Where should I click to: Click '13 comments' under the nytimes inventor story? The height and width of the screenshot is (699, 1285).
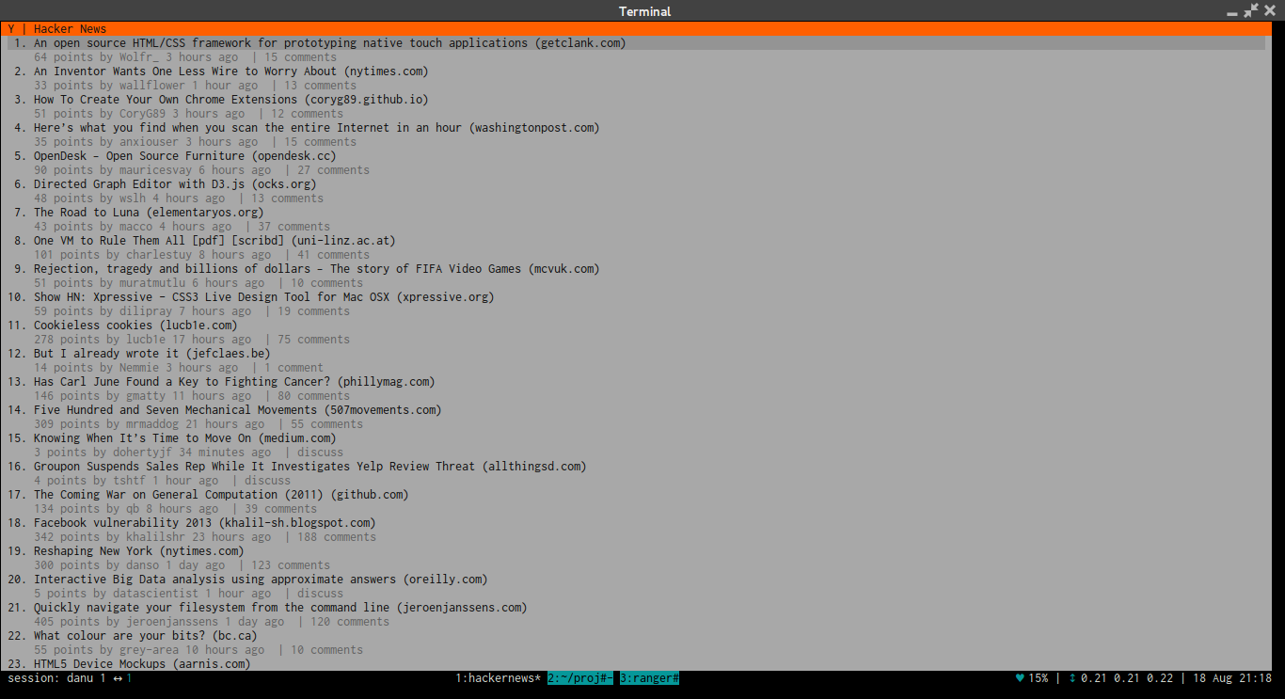coord(320,86)
